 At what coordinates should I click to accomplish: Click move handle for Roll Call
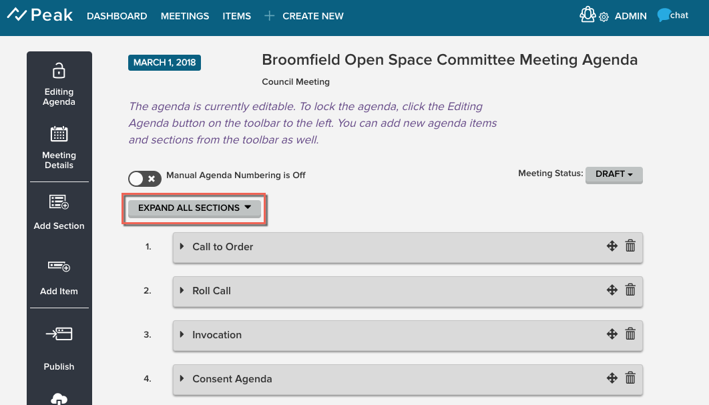(612, 290)
